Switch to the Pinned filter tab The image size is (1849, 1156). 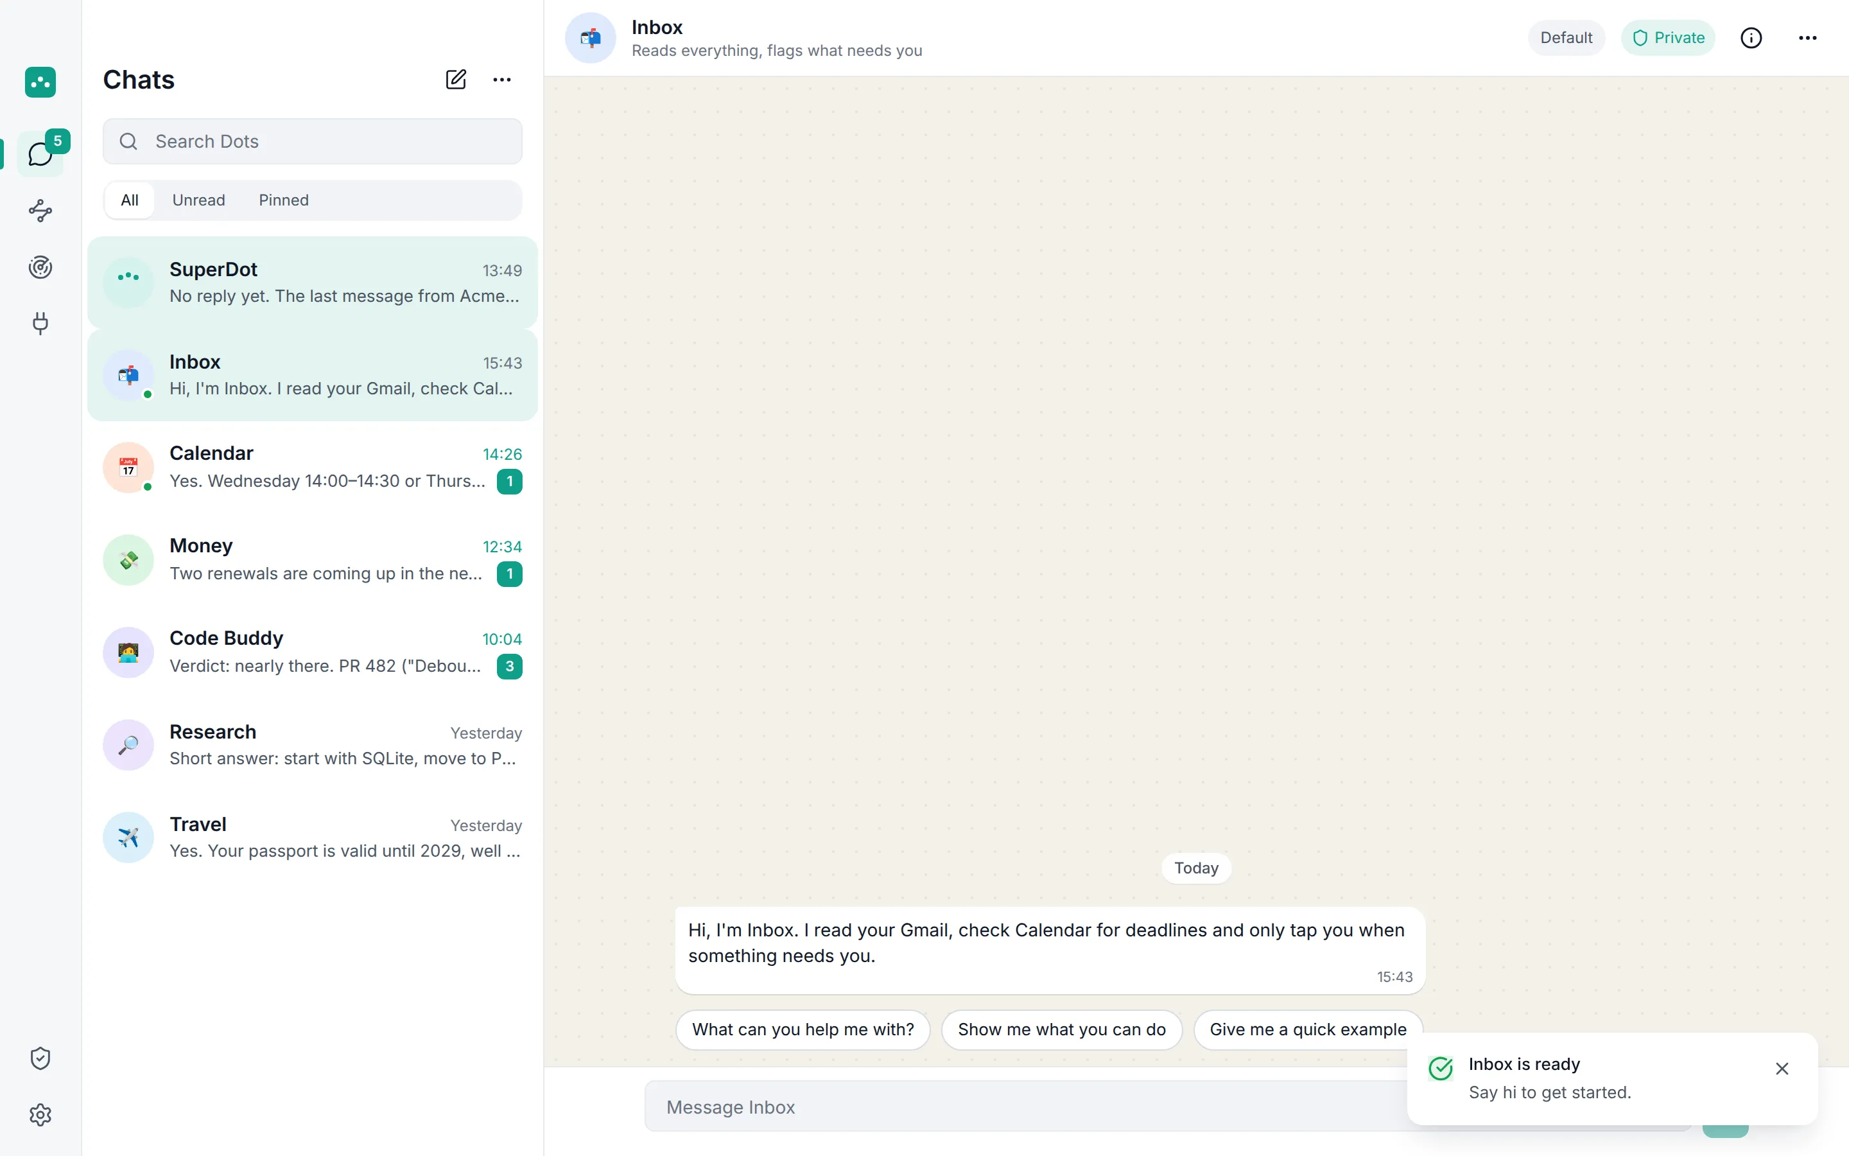(x=284, y=200)
